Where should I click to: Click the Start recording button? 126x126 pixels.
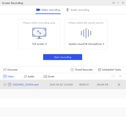[x=62, y=57]
